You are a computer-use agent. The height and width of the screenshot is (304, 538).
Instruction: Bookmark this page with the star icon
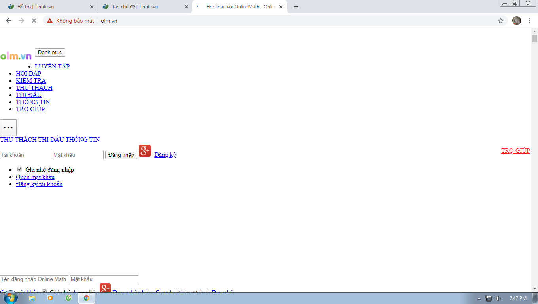click(501, 21)
